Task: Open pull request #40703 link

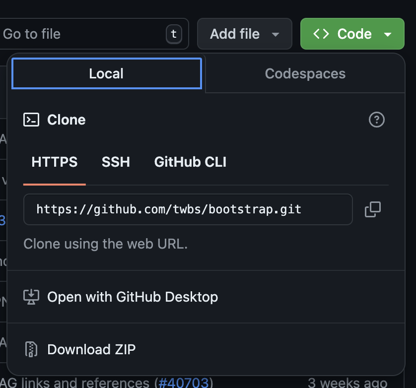Action: [x=184, y=383]
